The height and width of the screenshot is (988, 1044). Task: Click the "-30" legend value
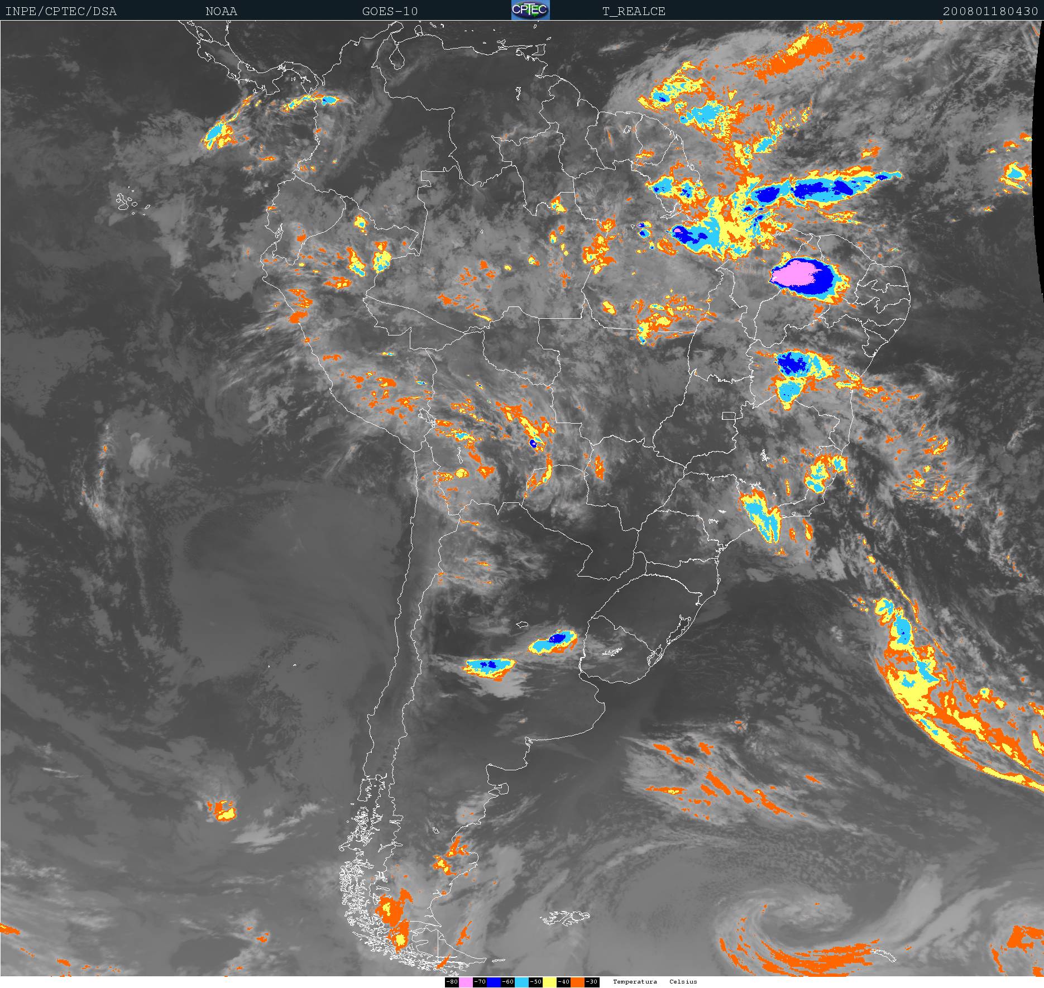tap(592, 982)
